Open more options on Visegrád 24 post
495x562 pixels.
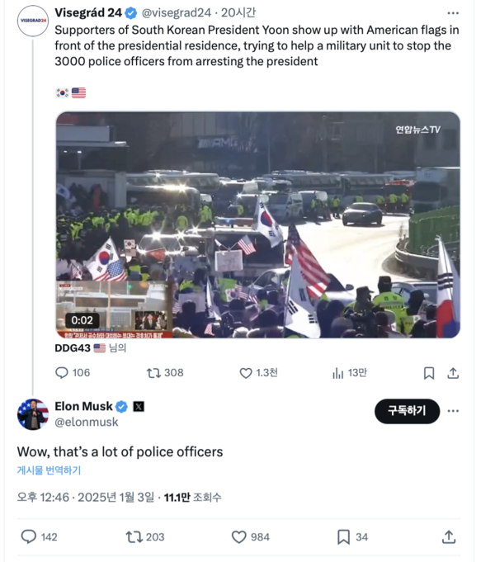(x=453, y=13)
